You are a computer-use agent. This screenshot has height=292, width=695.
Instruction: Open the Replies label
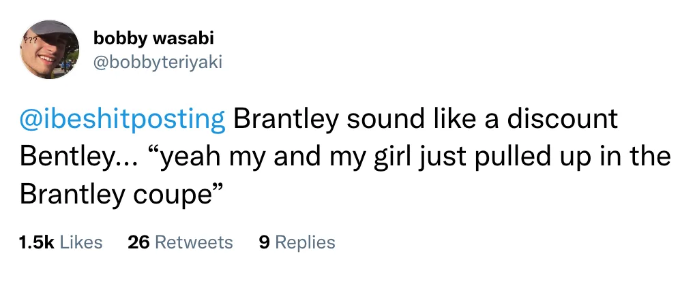coord(305,242)
